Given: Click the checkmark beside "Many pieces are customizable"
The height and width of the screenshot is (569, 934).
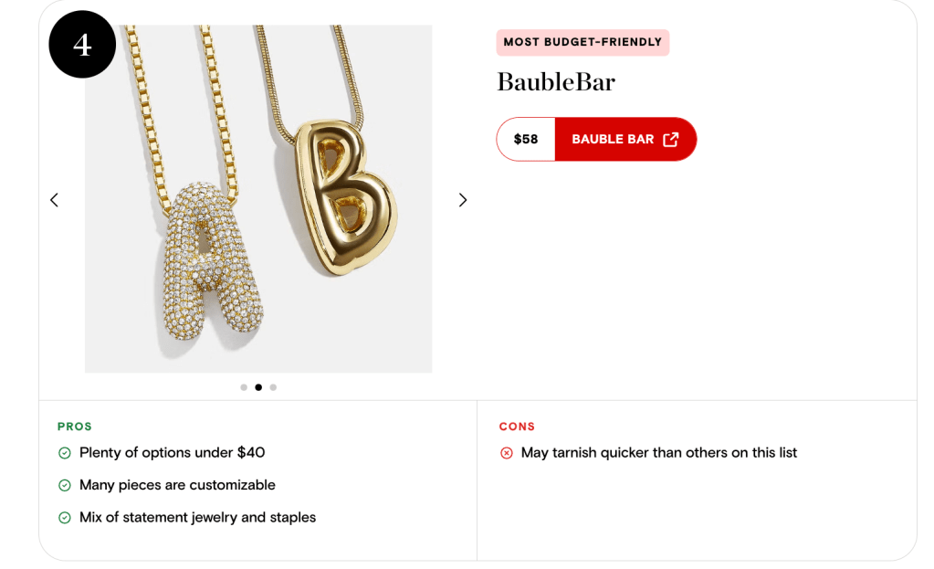Looking at the screenshot, I should (65, 486).
